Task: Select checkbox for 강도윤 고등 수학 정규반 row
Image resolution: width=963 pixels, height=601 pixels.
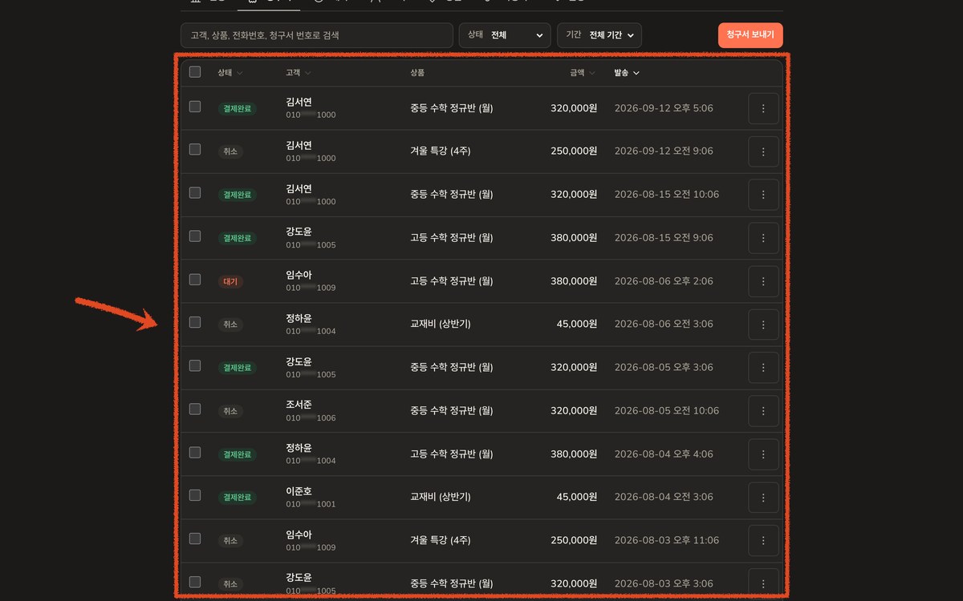Action: [x=195, y=236]
